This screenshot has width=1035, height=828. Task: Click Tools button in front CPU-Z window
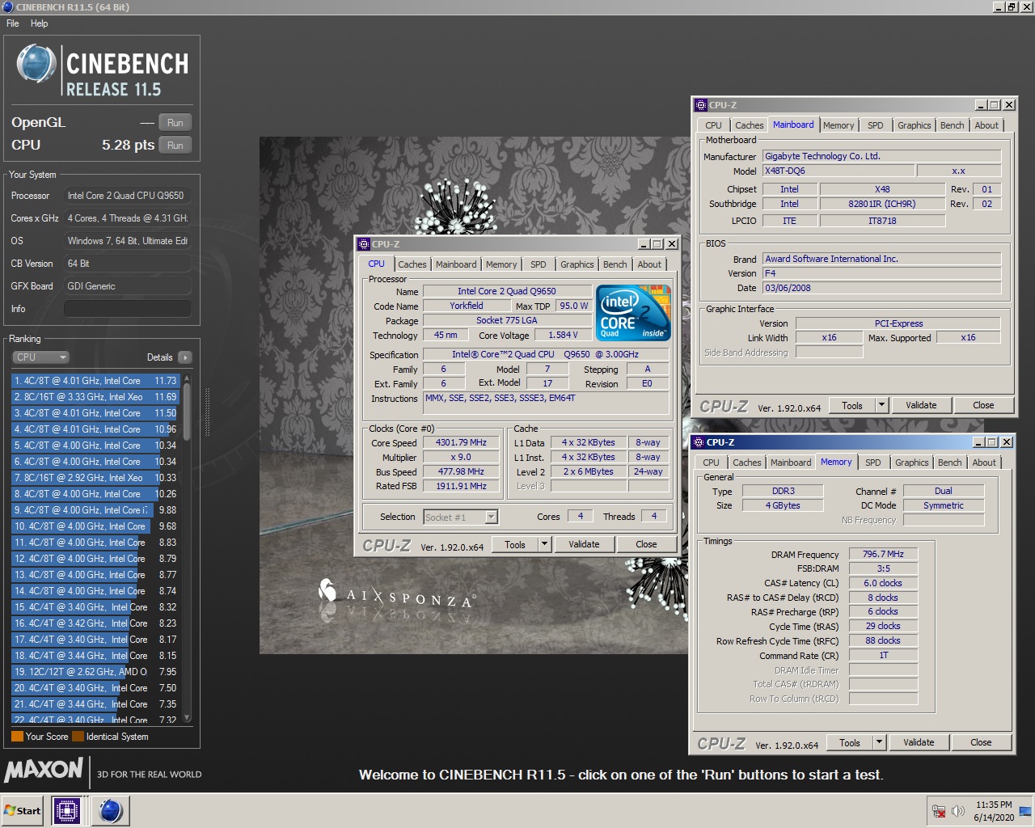pos(515,544)
